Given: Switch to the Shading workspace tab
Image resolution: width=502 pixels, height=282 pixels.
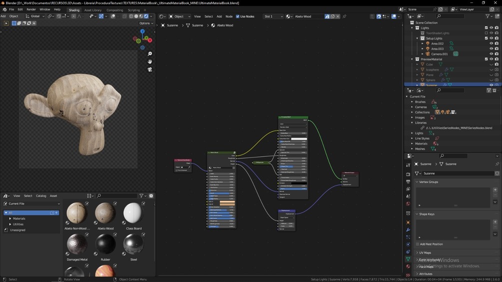Looking at the screenshot, I should click(x=74, y=10).
